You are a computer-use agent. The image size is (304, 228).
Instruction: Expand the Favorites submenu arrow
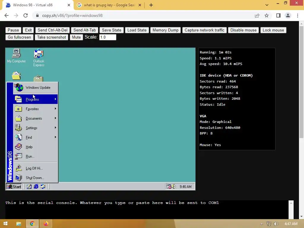click(56, 109)
